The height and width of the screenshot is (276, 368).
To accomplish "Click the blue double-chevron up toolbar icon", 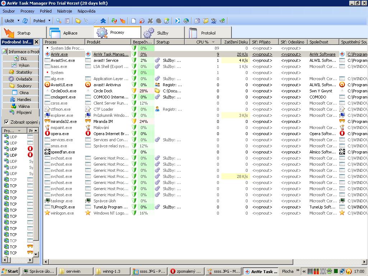I will (x=103, y=21).
